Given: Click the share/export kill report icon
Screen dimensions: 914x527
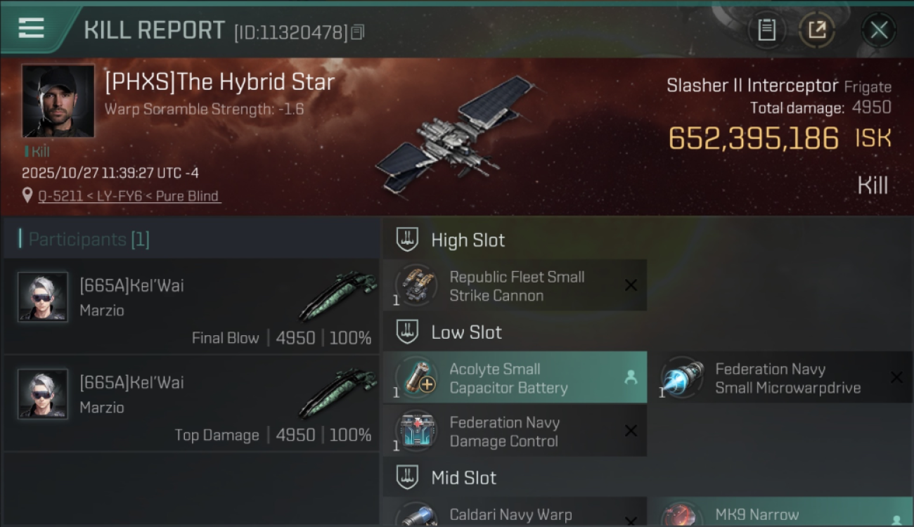Looking at the screenshot, I should coord(817,30).
